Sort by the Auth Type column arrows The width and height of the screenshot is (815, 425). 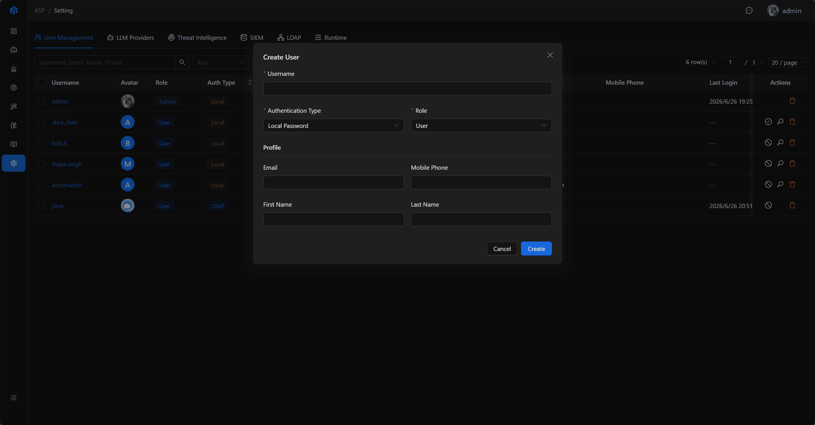[250, 82]
